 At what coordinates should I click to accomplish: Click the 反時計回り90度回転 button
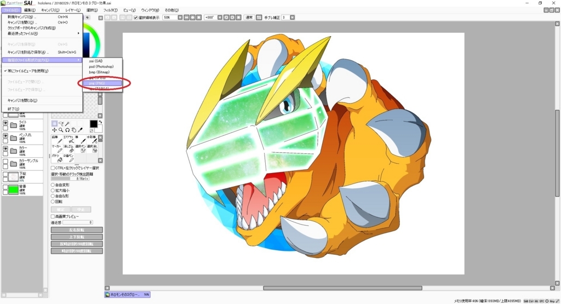77,244
